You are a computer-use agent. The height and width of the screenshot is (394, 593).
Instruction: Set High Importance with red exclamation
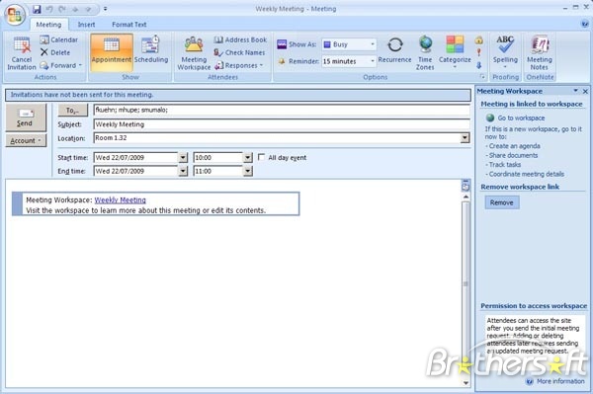tap(478, 52)
